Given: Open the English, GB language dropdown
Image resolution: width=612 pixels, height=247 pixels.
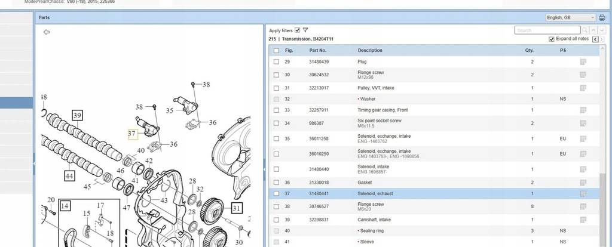Looking at the screenshot, I should point(571,17).
